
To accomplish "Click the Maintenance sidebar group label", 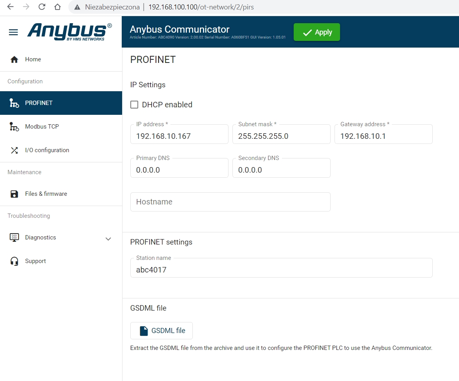I will 25,172.
